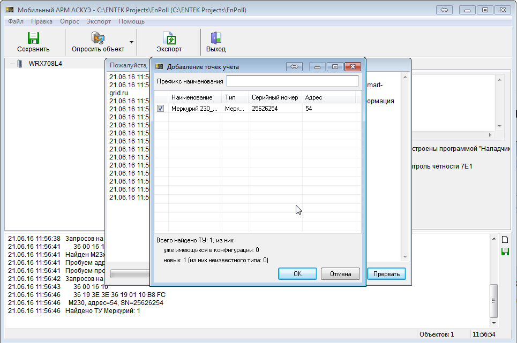The height and width of the screenshot is (343, 517).
Task: Click the Прервать button
Action: click(386, 274)
